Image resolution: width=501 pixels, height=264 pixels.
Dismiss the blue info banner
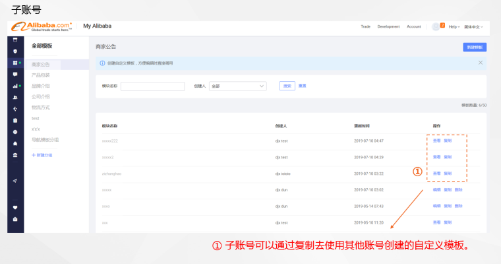point(480,63)
